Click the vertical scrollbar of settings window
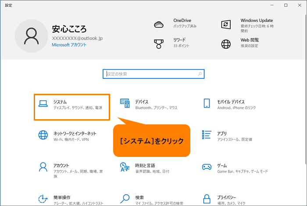Viewport: 307px width, 206px height. [x=306, y=89]
